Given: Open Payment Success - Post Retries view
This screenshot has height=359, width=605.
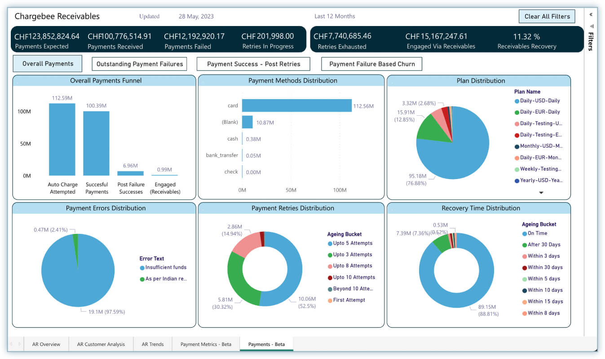Looking at the screenshot, I should [254, 64].
